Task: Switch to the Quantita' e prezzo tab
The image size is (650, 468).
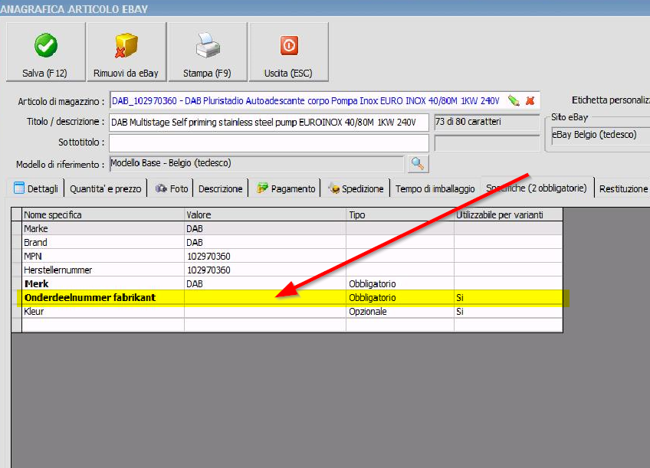Action: click(x=105, y=188)
